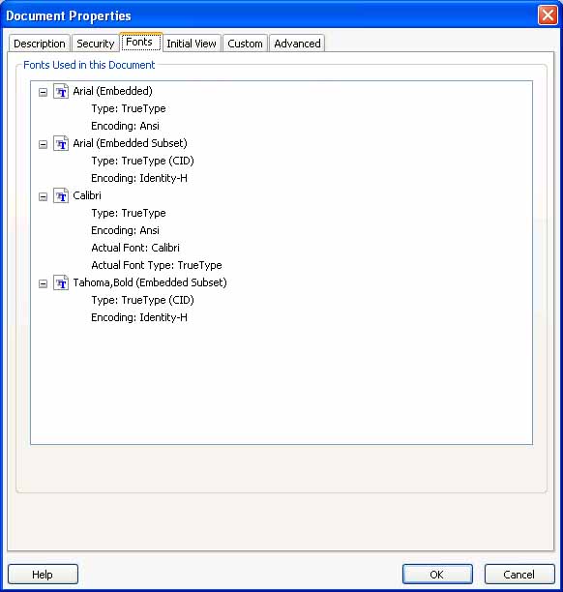Viewport: 563px width, 592px height.
Task: Click the 'Actual Font Type: TrueType' row
Action: (x=157, y=265)
